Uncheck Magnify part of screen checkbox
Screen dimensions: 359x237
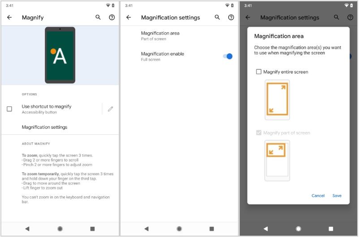[x=259, y=133]
